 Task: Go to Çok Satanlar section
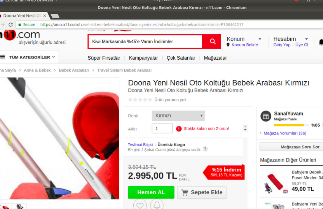tap(180, 58)
